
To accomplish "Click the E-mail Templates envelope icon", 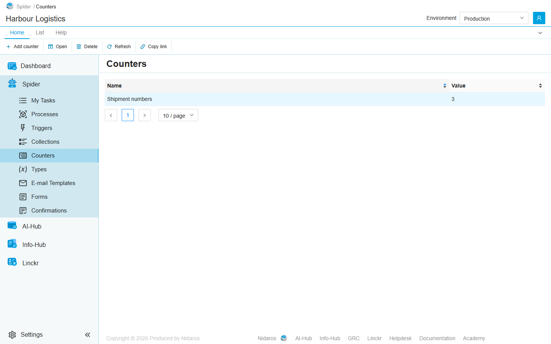I will 23,183.
